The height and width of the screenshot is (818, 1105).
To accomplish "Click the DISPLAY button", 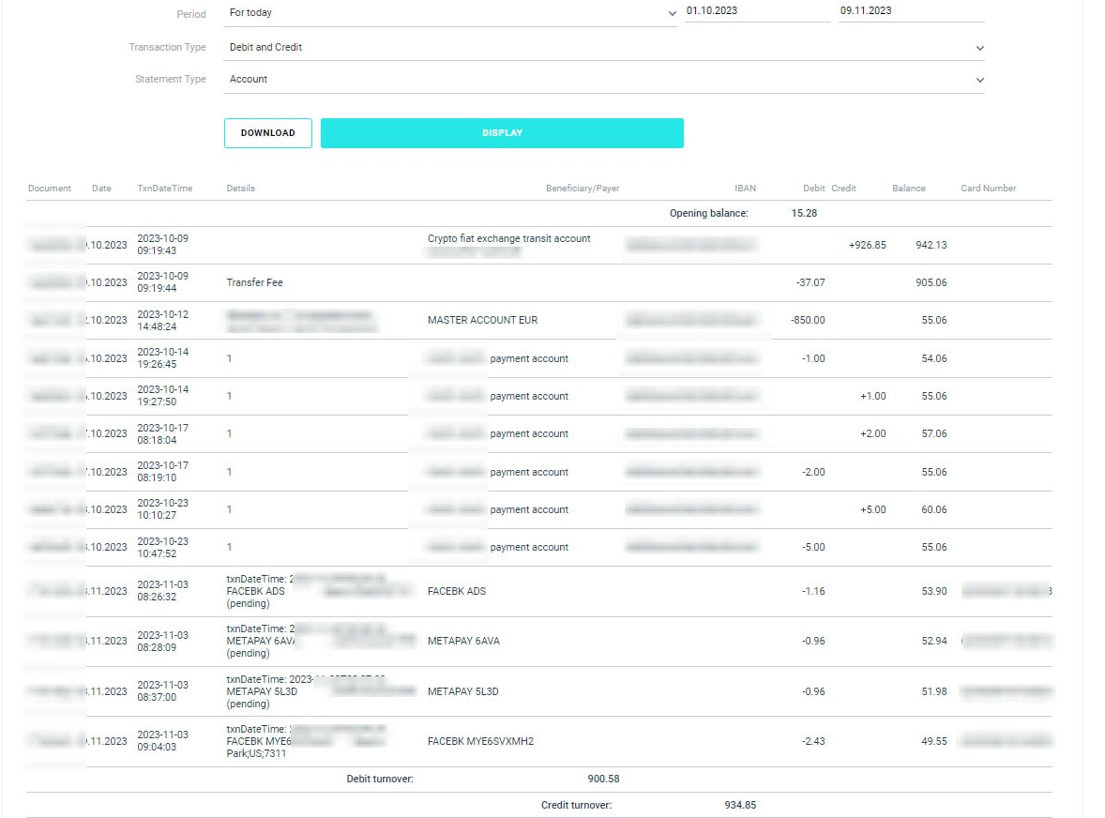I will 502,133.
